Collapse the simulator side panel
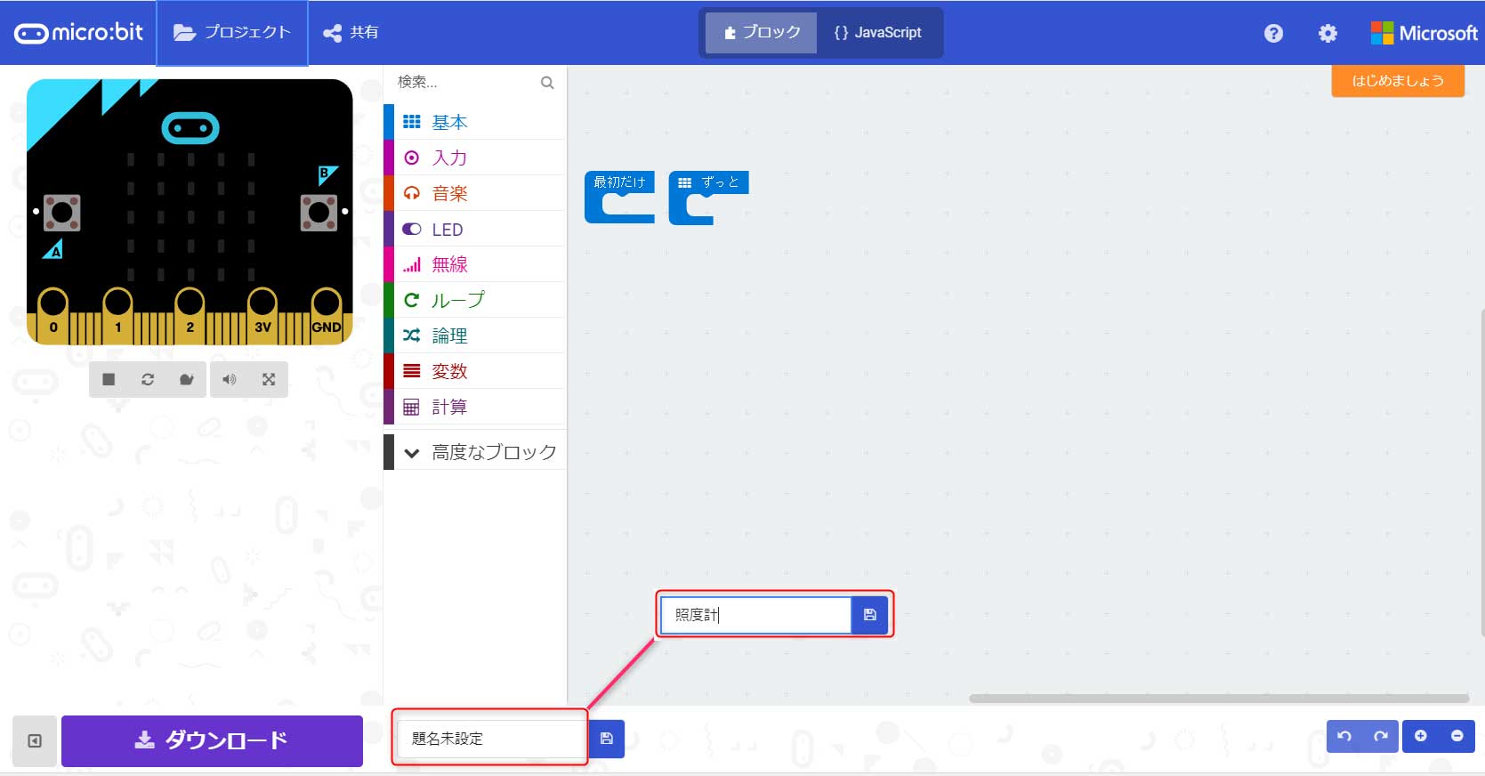1485x776 pixels. click(35, 740)
